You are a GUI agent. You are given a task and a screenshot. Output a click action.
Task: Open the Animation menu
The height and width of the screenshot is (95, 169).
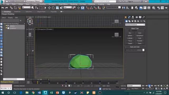(x=52, y=4)
